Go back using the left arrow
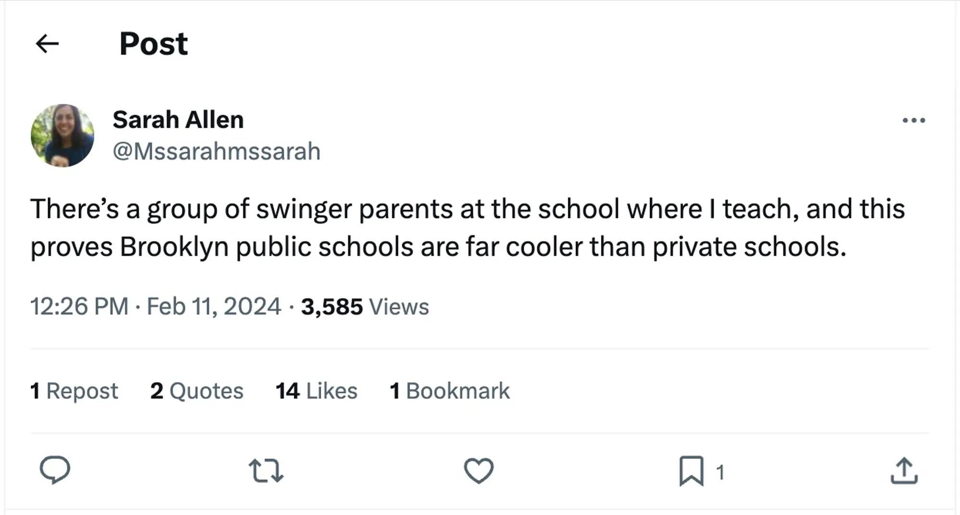Viewport: 960px width, 515px height. 47,44
